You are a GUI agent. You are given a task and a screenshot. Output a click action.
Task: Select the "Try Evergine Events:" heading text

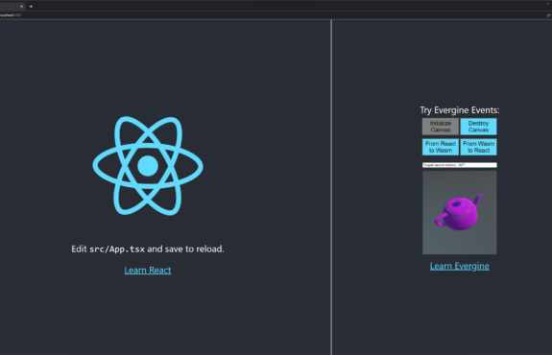460,110
